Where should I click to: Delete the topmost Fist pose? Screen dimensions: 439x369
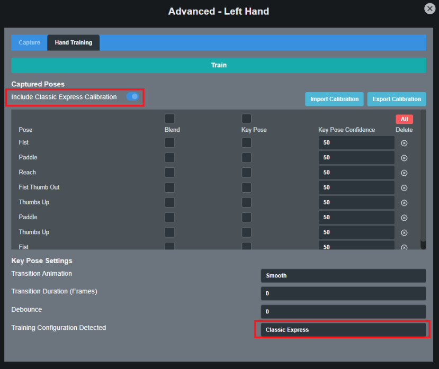pyautogui.click(x=404, y=143)
